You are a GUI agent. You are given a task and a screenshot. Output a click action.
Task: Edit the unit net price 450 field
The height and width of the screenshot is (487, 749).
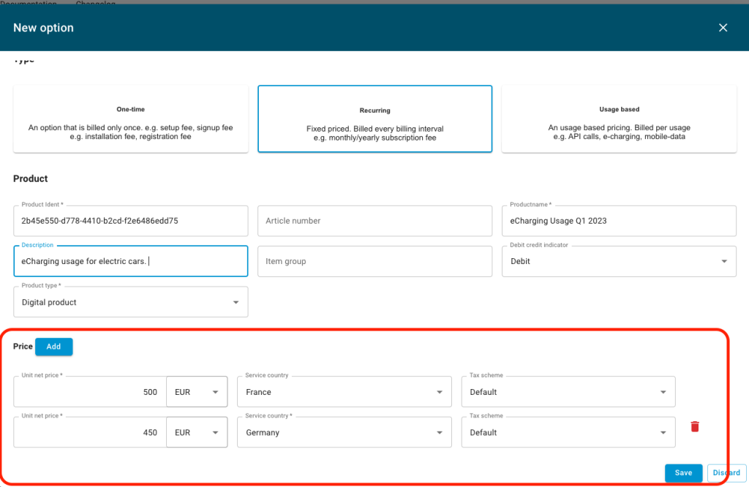tap(90, 433)
